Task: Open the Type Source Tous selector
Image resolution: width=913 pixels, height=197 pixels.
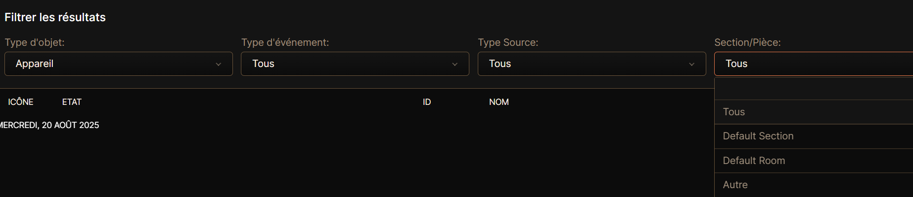Action: tap(592, 64)
